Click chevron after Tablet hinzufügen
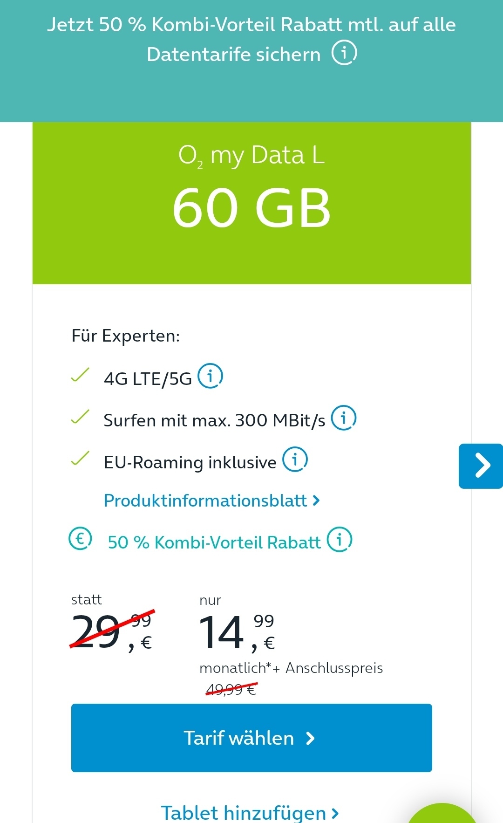503x823 pixels. tap(335, 814)
